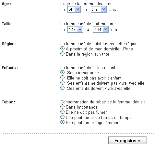Select Enfants 'Sans importance' radio button
Viewport: 154px width, 148px height.
click(62, 72)
